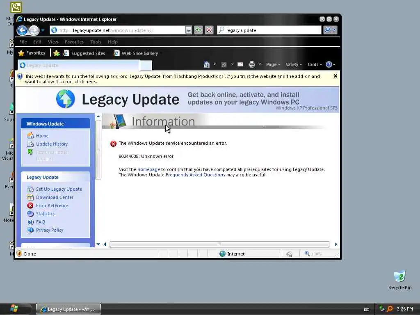This screenshot has height=315, width=420.
Task: Click horizontal scrollbar right arrow
Action: pos(336,244)
